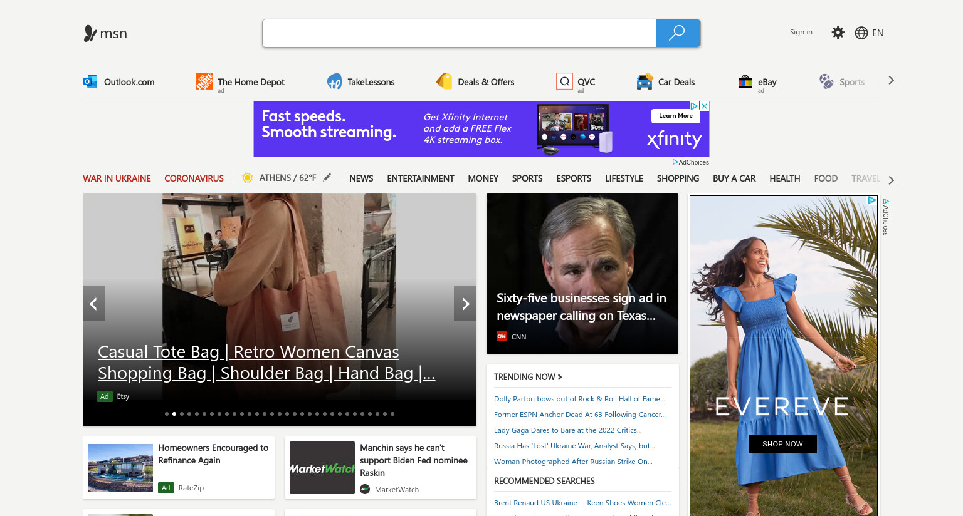Open the SHOPPING section
This screenshot has height=516, width=963.
[678, 178]
